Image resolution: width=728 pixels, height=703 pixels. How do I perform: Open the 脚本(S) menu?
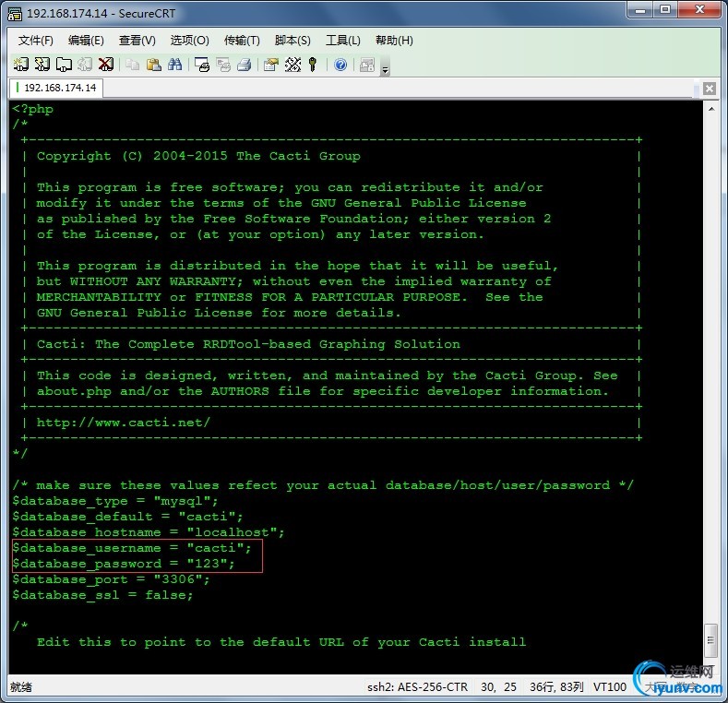coord(292,41)
